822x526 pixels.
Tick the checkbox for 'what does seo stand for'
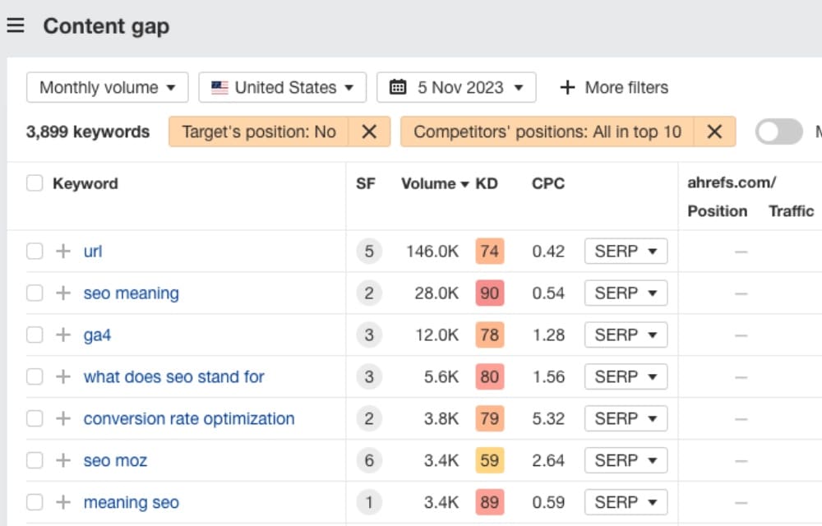[x=35, y=376]
